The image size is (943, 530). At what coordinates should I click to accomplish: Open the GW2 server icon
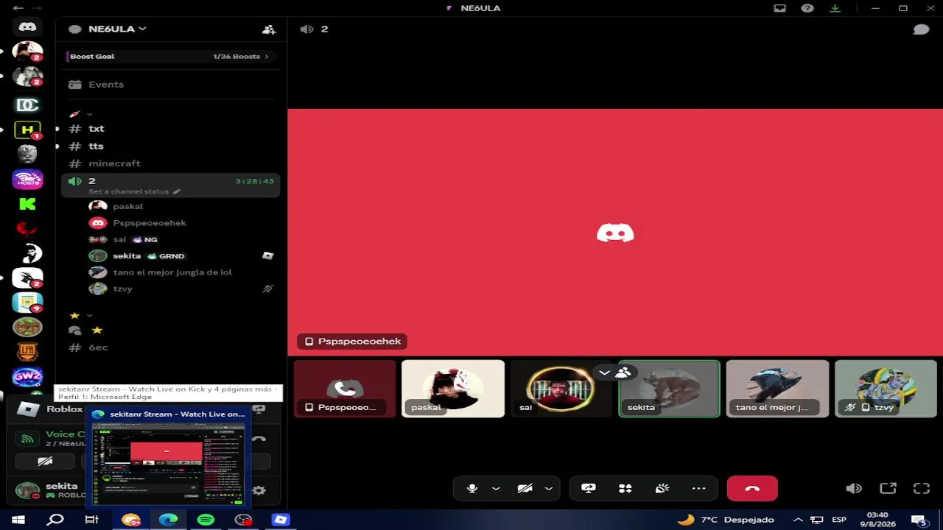[27, 377]
